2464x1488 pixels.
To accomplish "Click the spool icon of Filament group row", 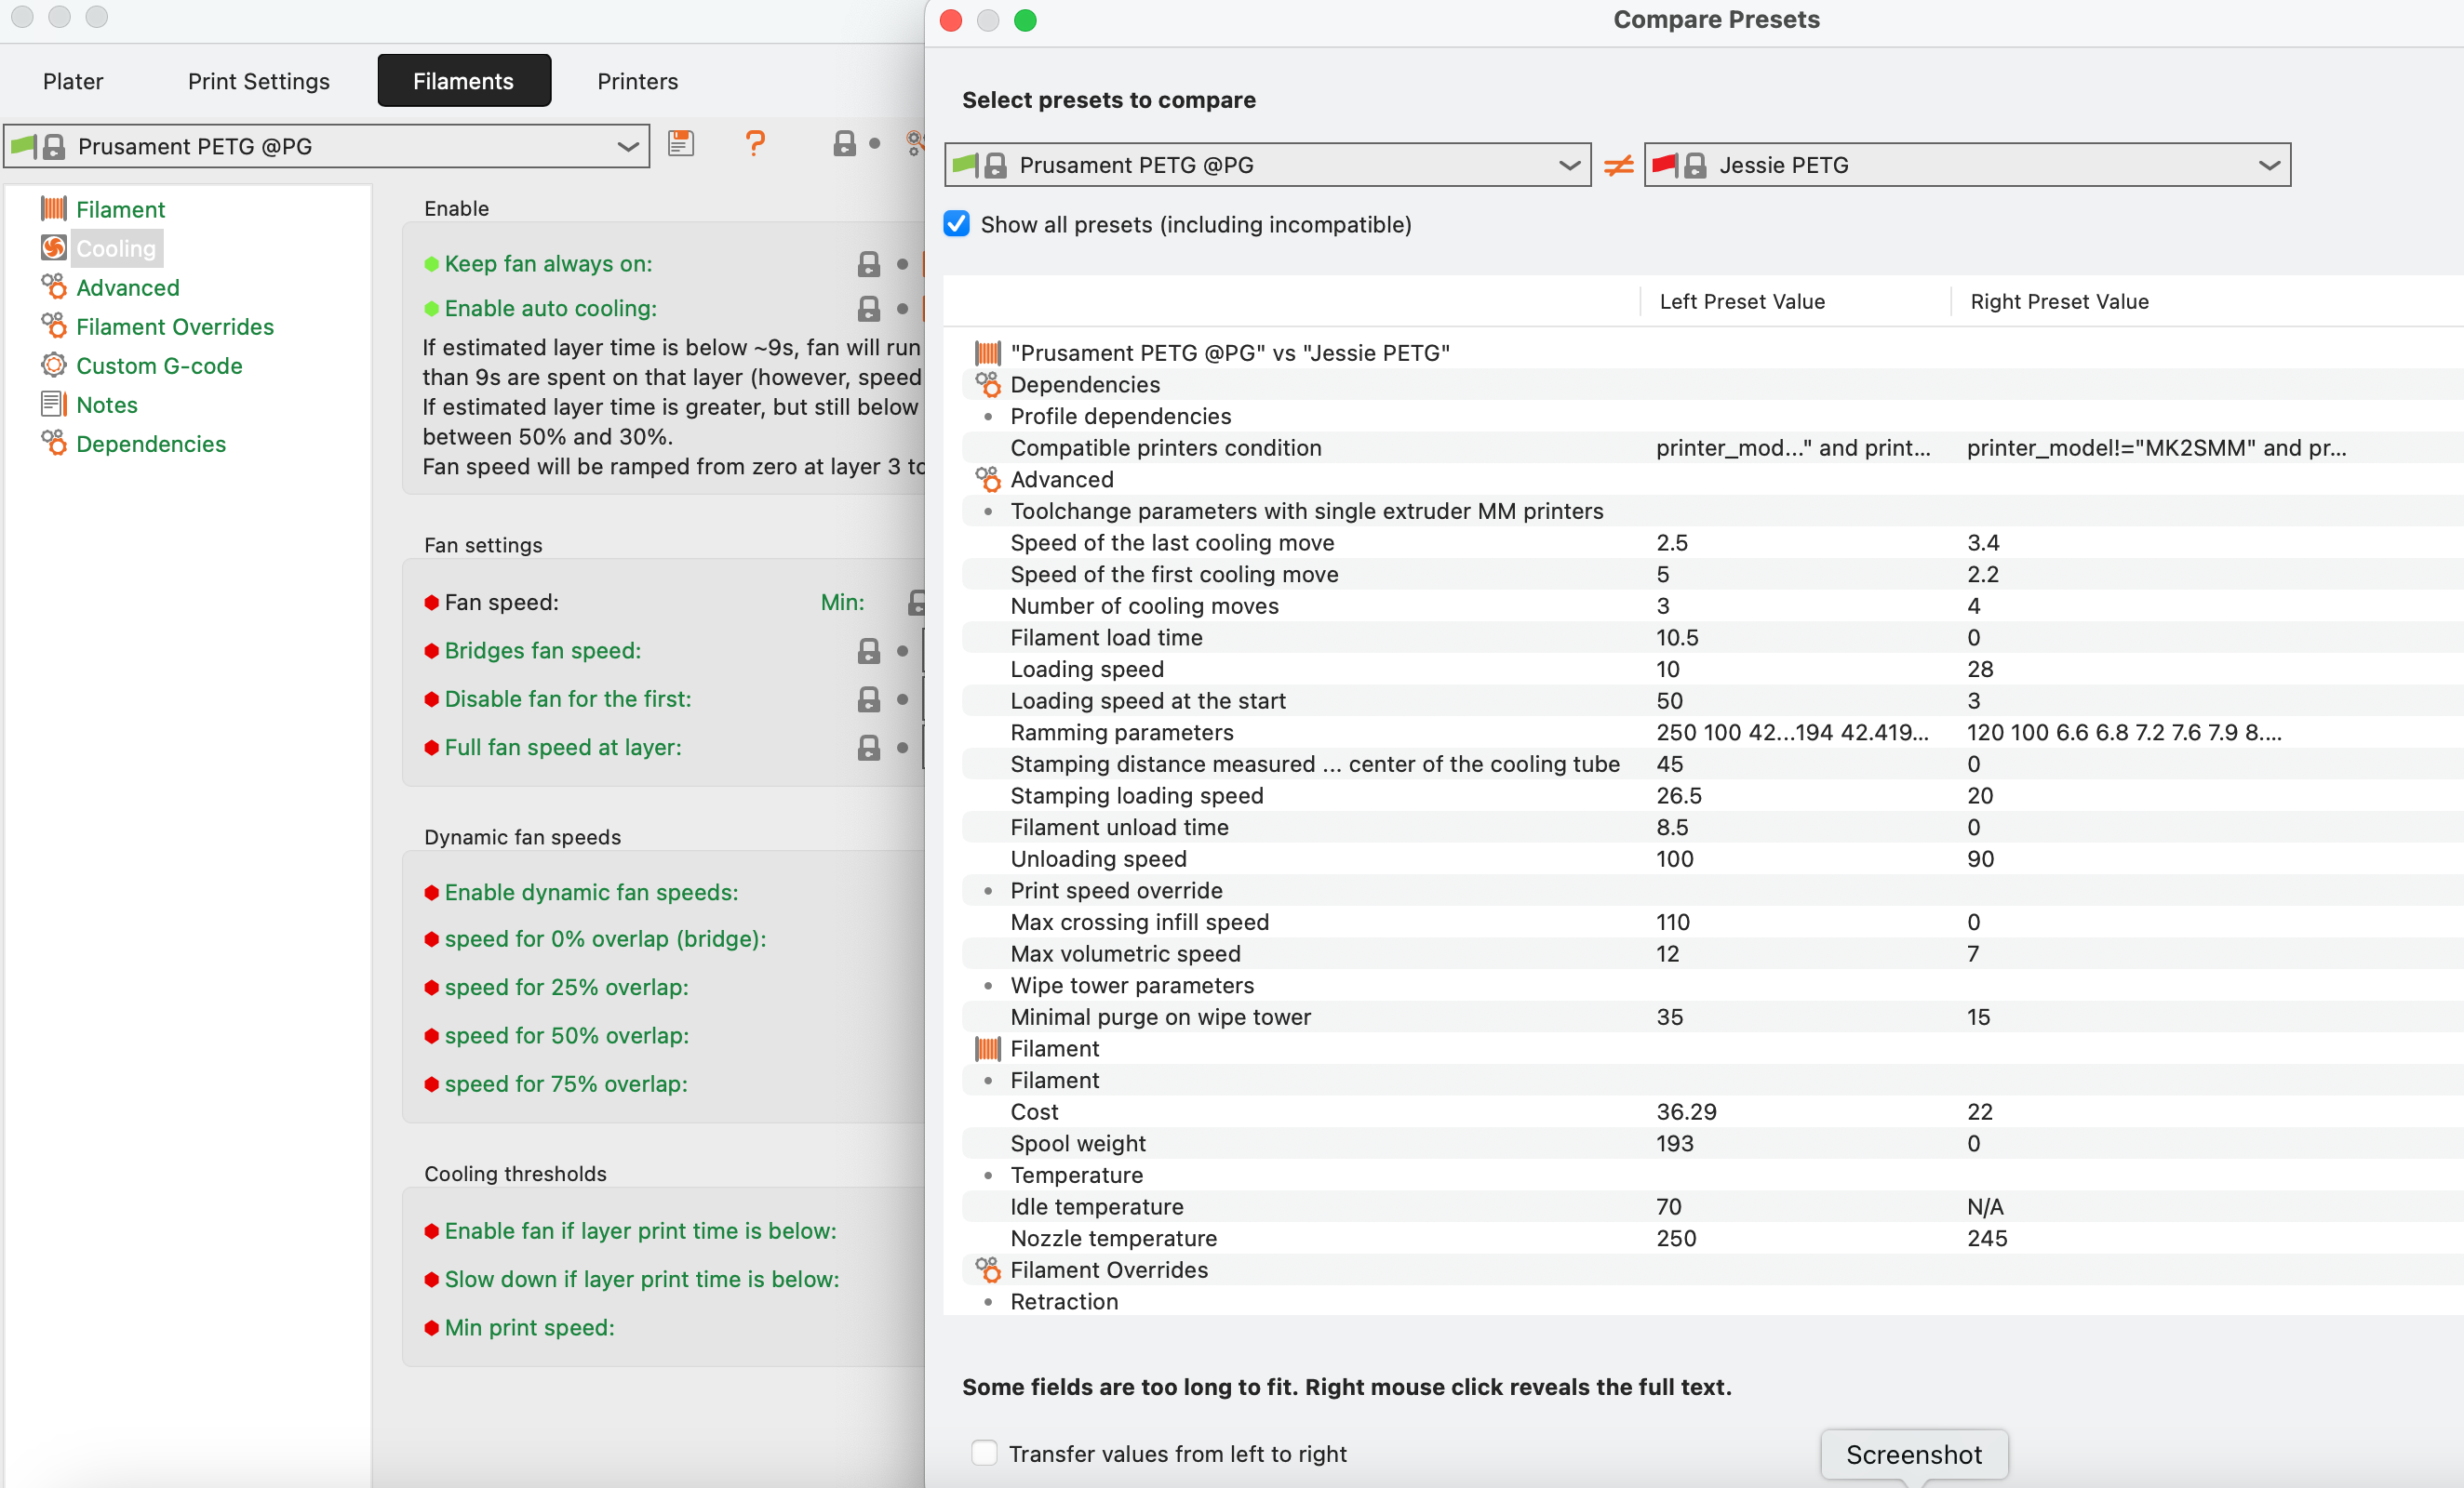I will click(988, 1048).
